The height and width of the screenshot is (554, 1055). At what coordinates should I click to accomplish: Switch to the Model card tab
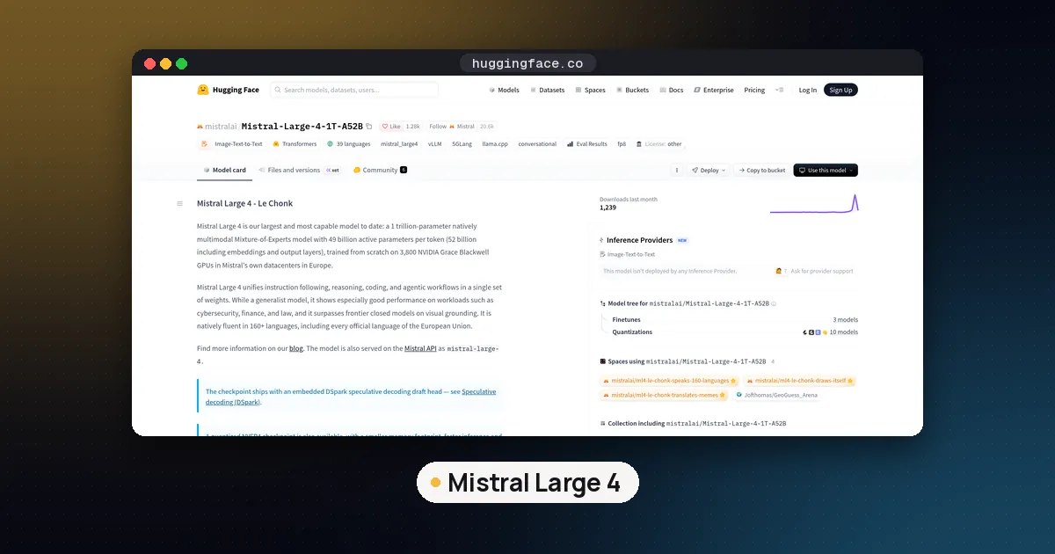tap(225, 170)
